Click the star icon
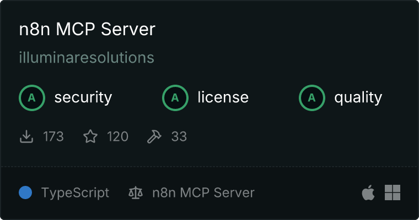The width and height of the screenshot is (419, 220). click(x=90, y=136)
